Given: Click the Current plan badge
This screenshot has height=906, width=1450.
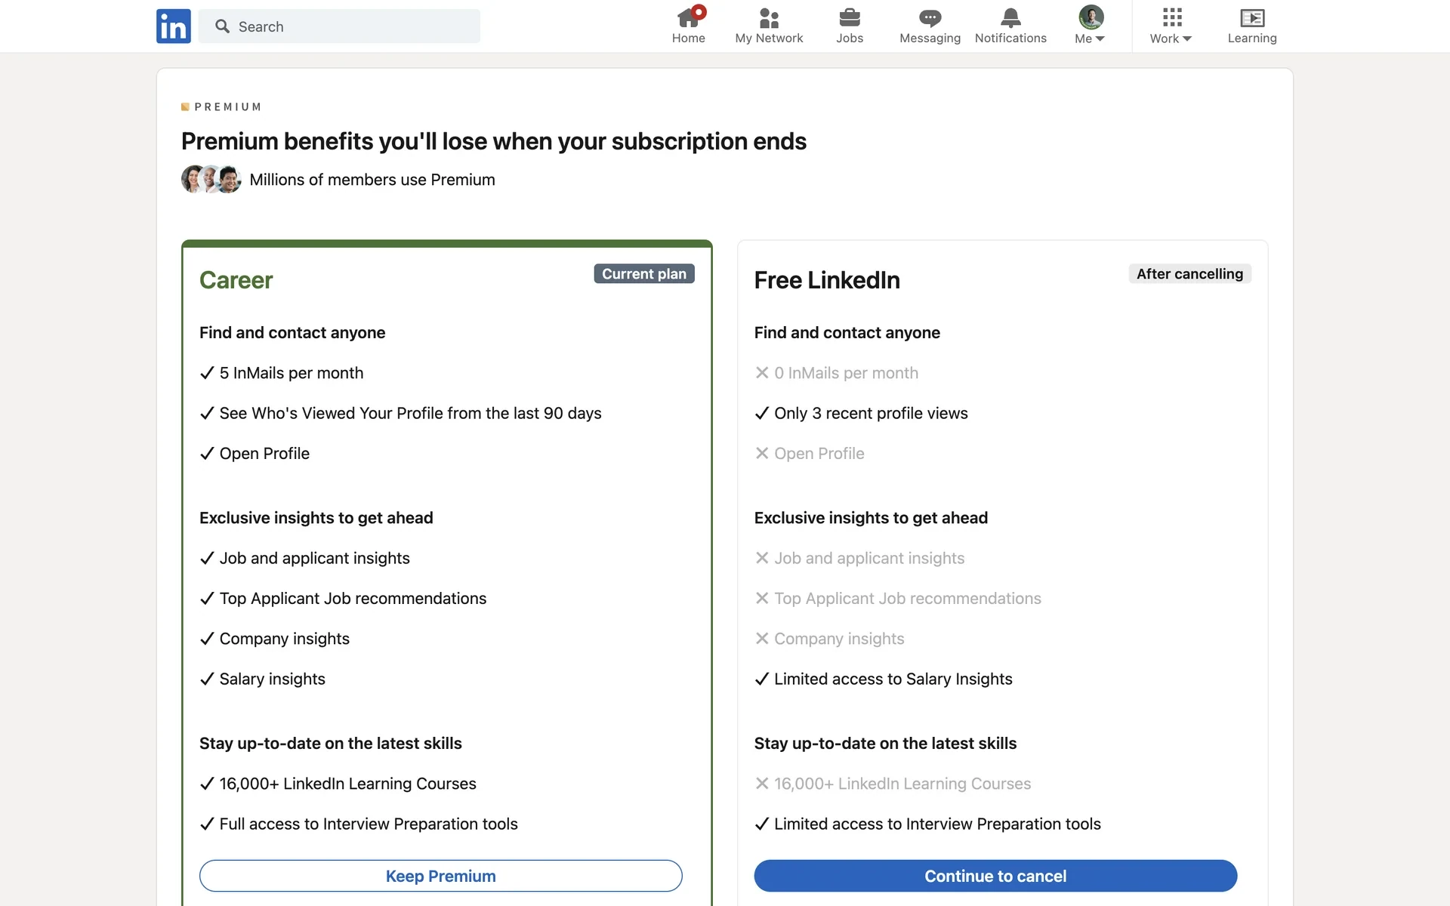Looking at the screenshot, I should click(644, 274).
